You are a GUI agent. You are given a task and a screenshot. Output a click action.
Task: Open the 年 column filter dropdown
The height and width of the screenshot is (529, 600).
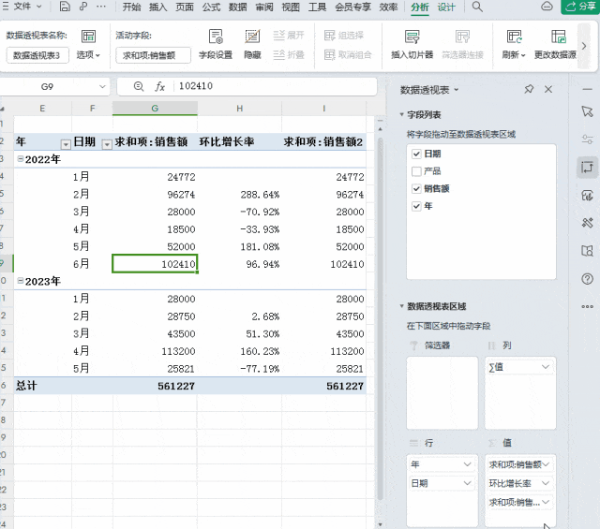tap(66, 144)
